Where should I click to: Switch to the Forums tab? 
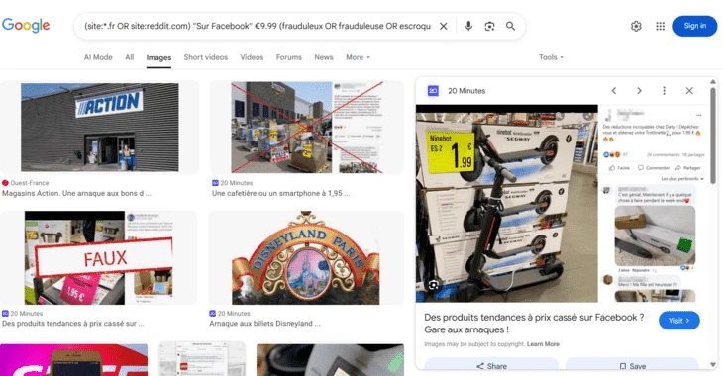288,57
